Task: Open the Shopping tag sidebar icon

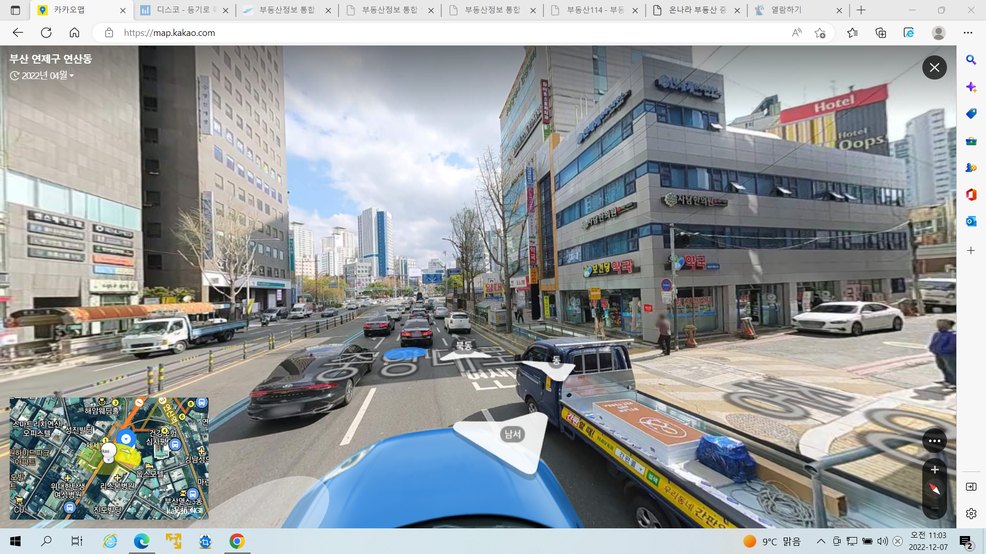Action: 971,114
